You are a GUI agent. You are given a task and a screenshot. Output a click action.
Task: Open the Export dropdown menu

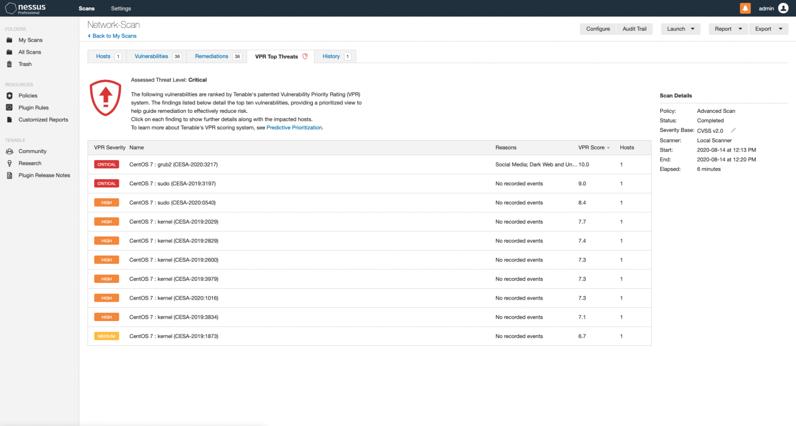pos(768,29)
